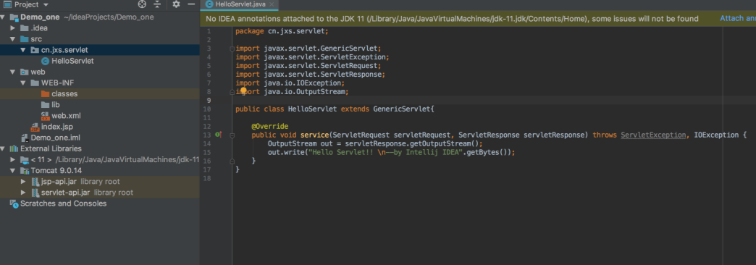Viewport: 756px width, 265px height.
Task: Expand the jsp-api.jar node arrow
Action: (x=23, y=182)
